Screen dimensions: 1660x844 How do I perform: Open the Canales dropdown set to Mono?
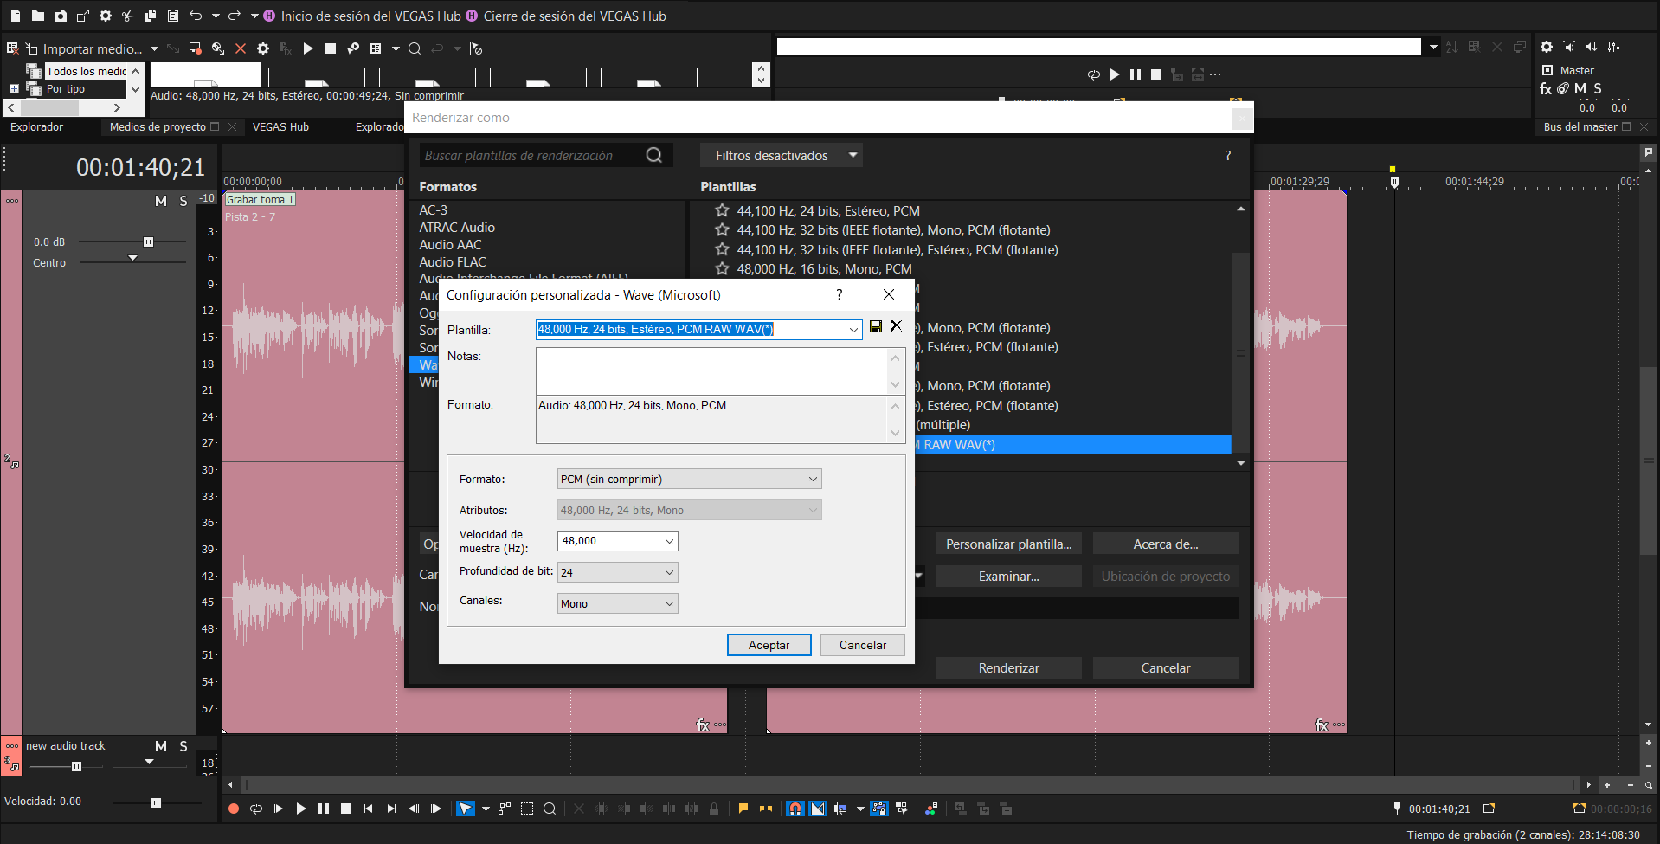click(x=617, y=603)
